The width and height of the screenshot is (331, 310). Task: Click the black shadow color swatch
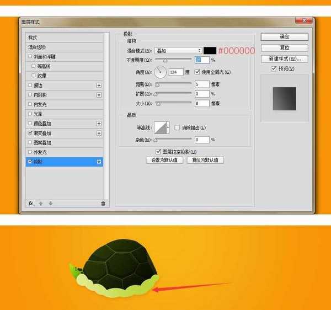pyautogui.click(x=210, y=50)
